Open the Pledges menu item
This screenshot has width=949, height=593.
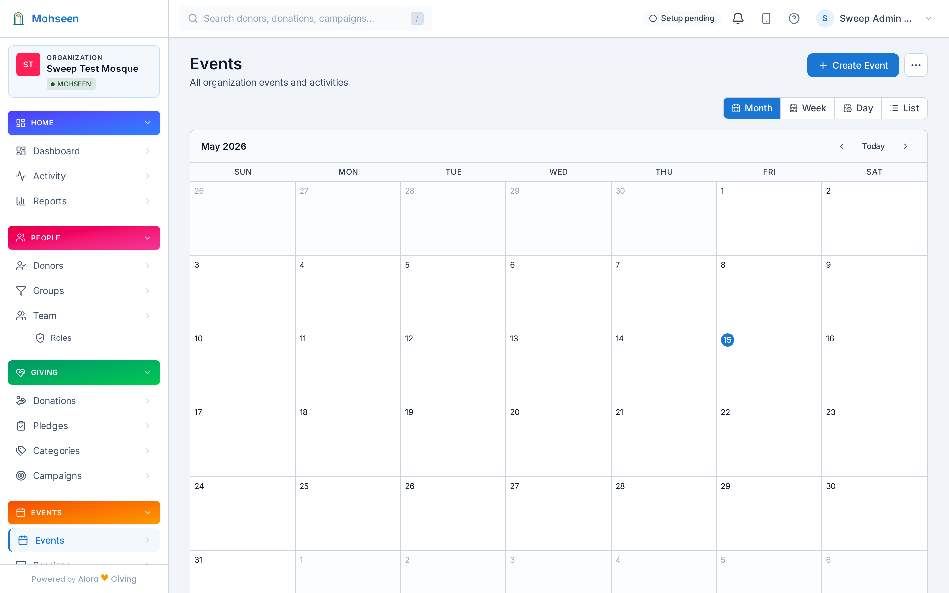click(x=84, y=426)
